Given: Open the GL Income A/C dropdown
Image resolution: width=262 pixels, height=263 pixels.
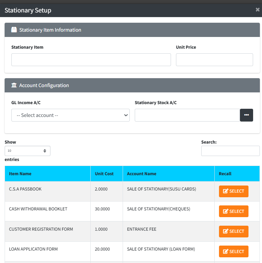Looking at the screenshot, I should click(70, 115).
